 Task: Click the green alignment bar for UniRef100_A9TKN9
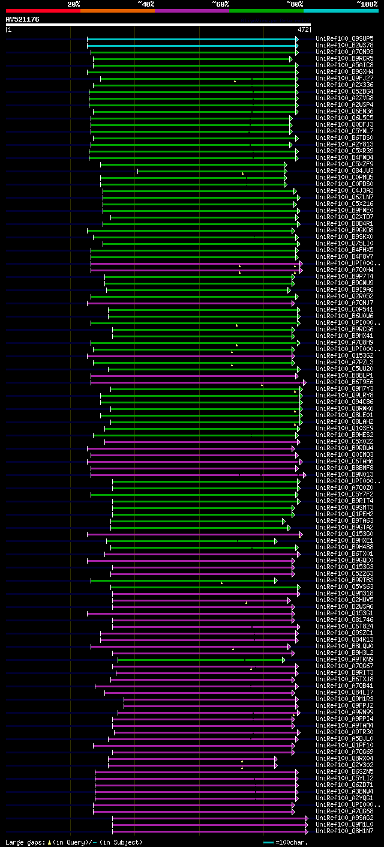coord(202,660)
